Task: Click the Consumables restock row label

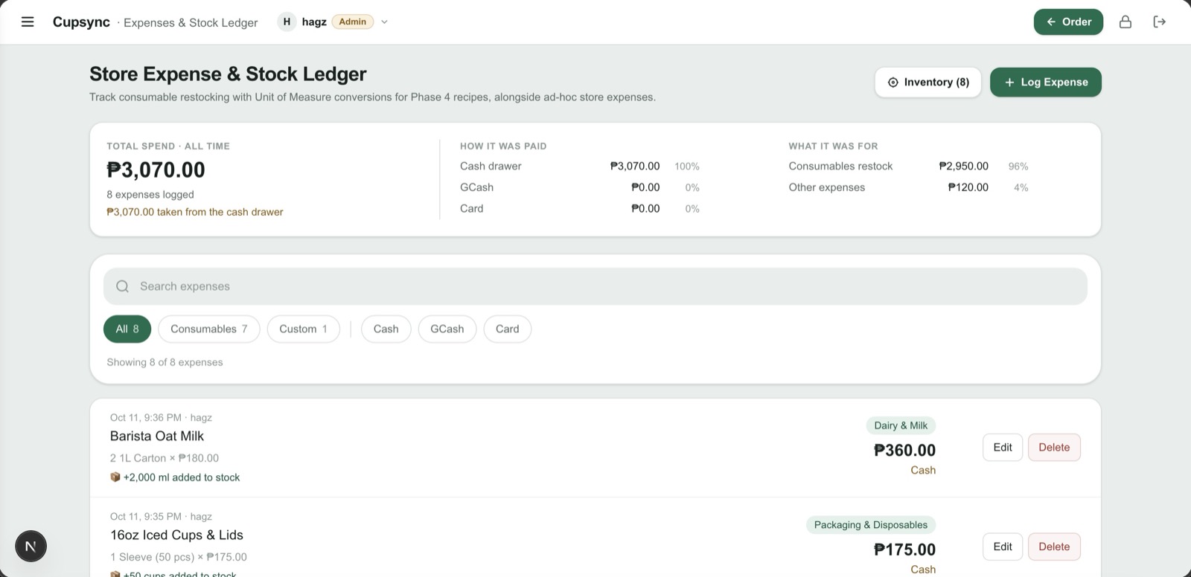Action: [840, 167]
